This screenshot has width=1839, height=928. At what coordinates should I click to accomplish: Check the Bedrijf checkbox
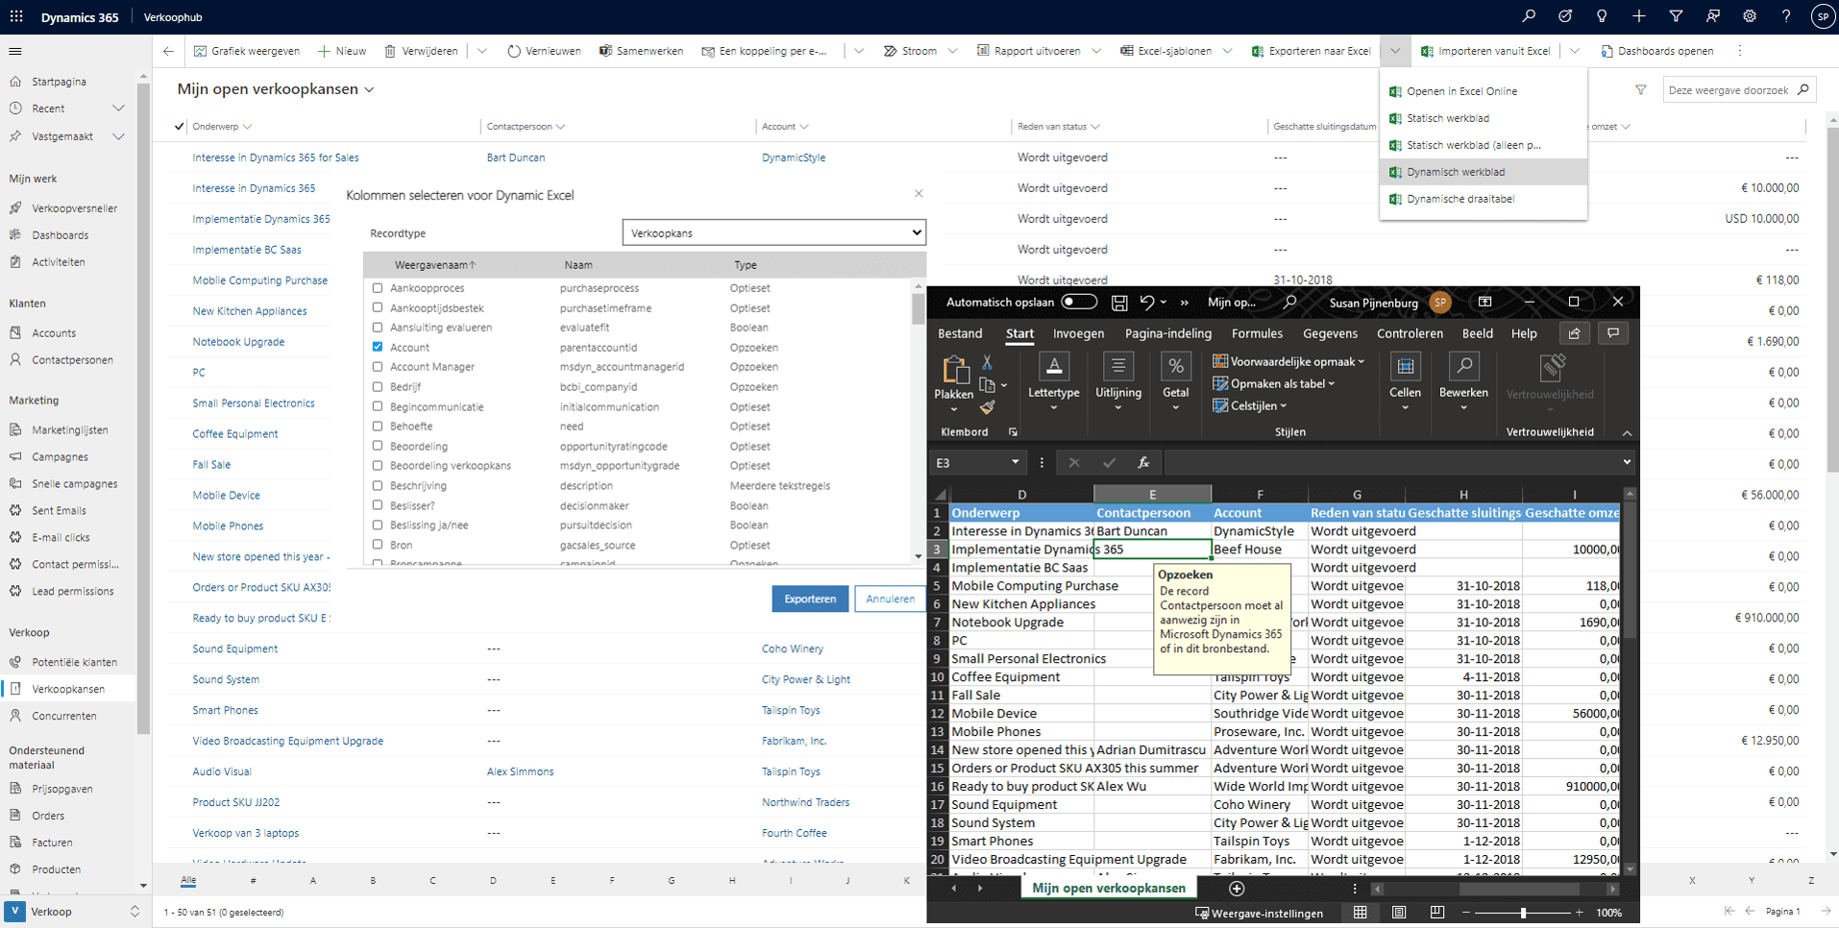(378, 387)
